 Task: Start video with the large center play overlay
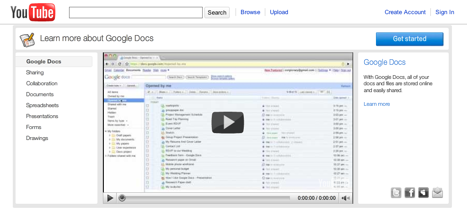228,122
